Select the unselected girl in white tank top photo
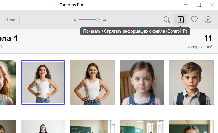 pyautogui.click(x=92, y=82)
